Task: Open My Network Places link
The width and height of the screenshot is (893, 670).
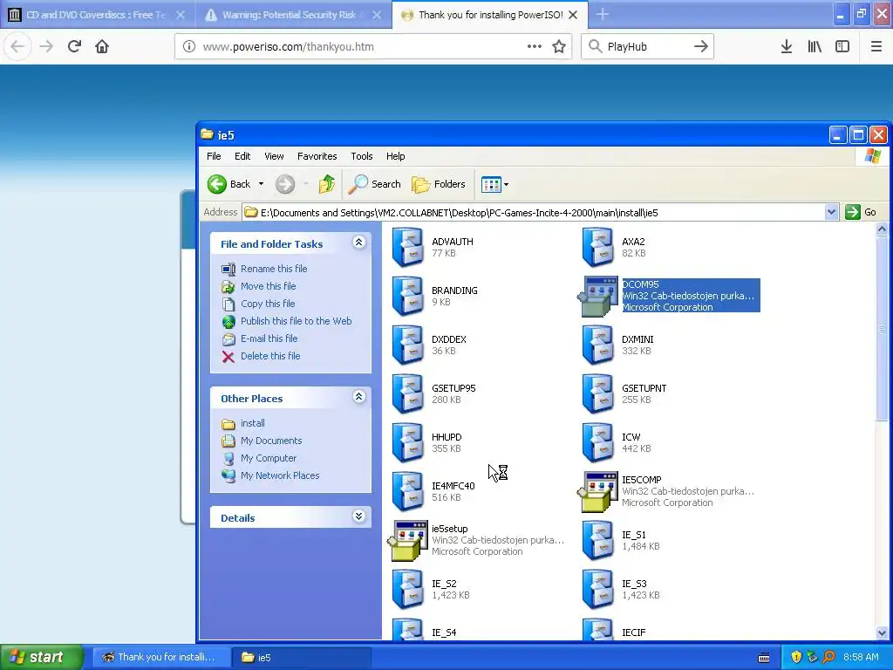Action: pyautogui.click(x=280, y=475)
